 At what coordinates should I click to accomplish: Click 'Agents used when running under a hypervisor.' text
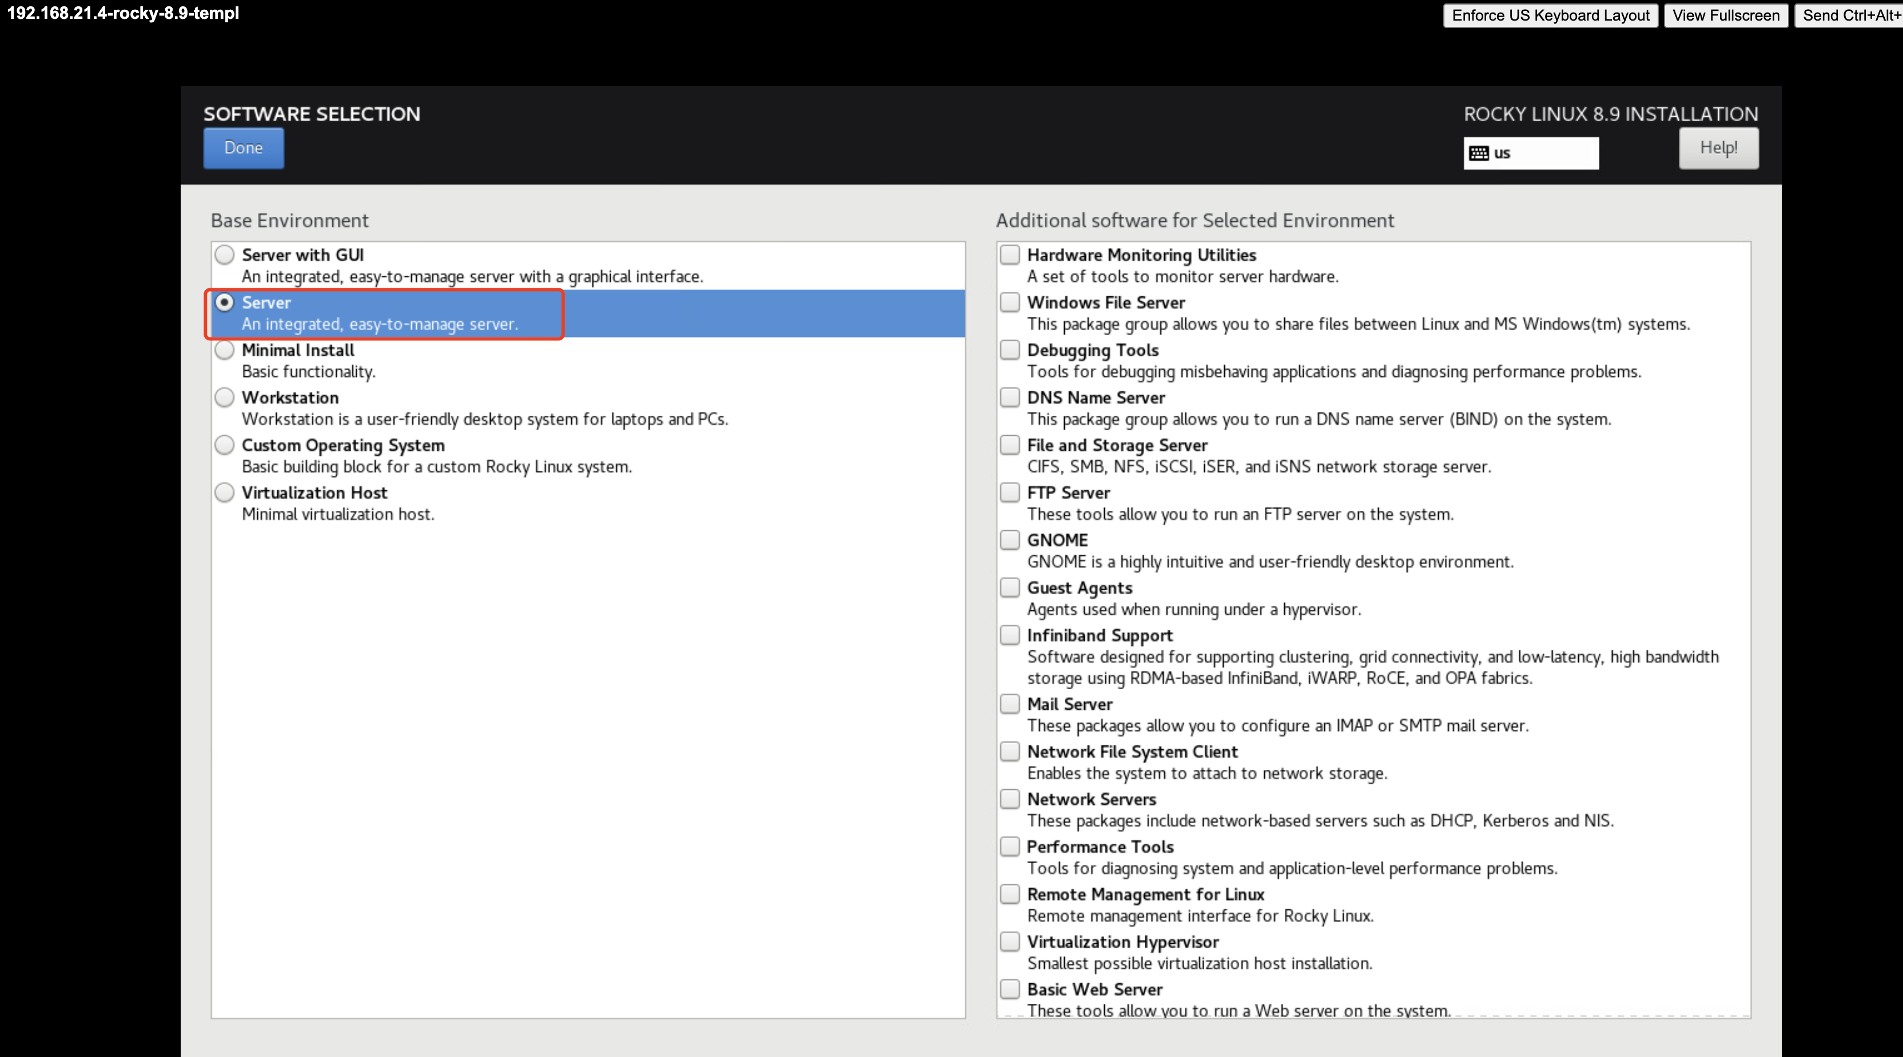click(1194, 610)
